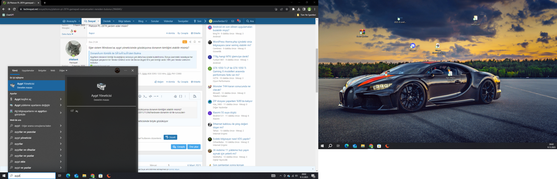Expand Daha fazla under user info
This screenshot has height=179, width=557.
click(x=67, y=34)
